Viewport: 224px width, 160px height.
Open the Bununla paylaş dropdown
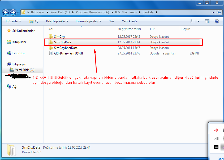click(89, 21)
